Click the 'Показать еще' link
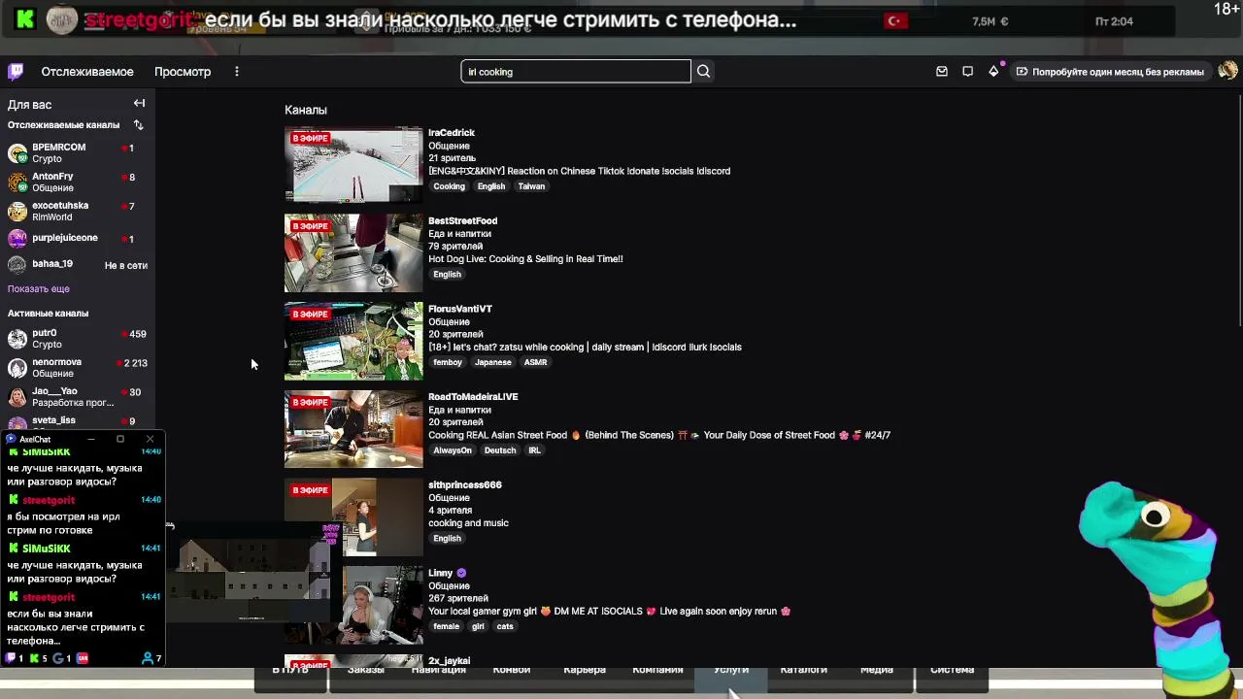 (x=39, y=289)
